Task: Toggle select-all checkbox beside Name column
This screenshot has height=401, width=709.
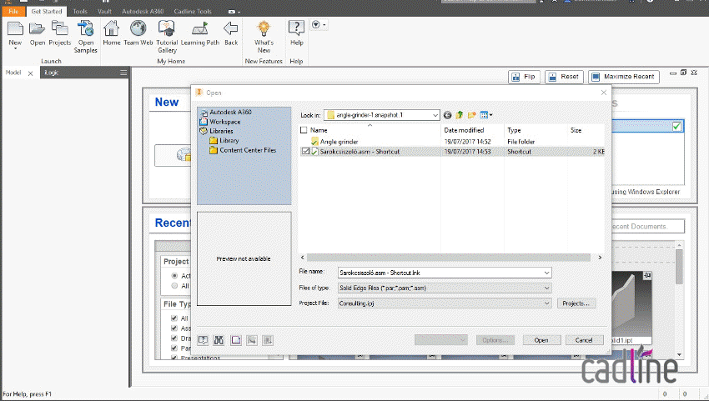Action: 304,130
